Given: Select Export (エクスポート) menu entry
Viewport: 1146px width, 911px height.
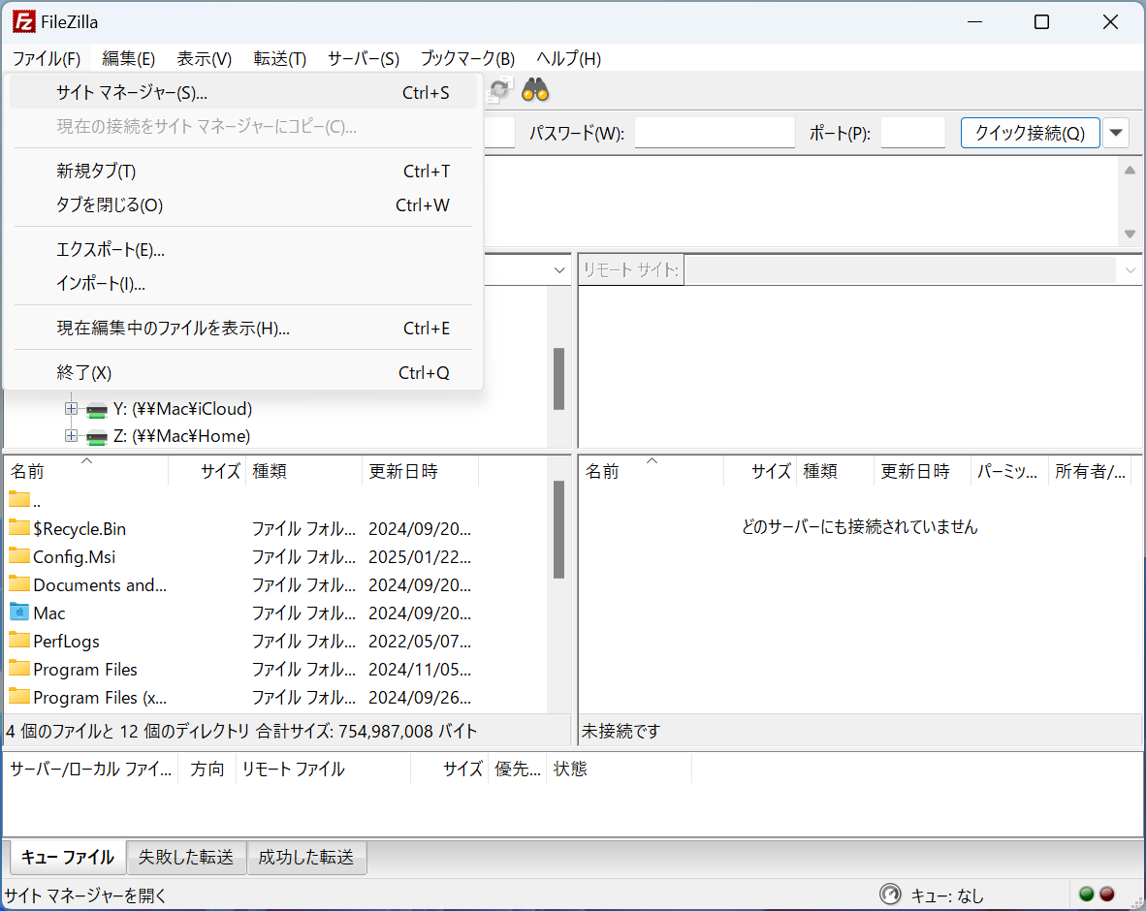Looking at the screenshot, I should (242, 250).
